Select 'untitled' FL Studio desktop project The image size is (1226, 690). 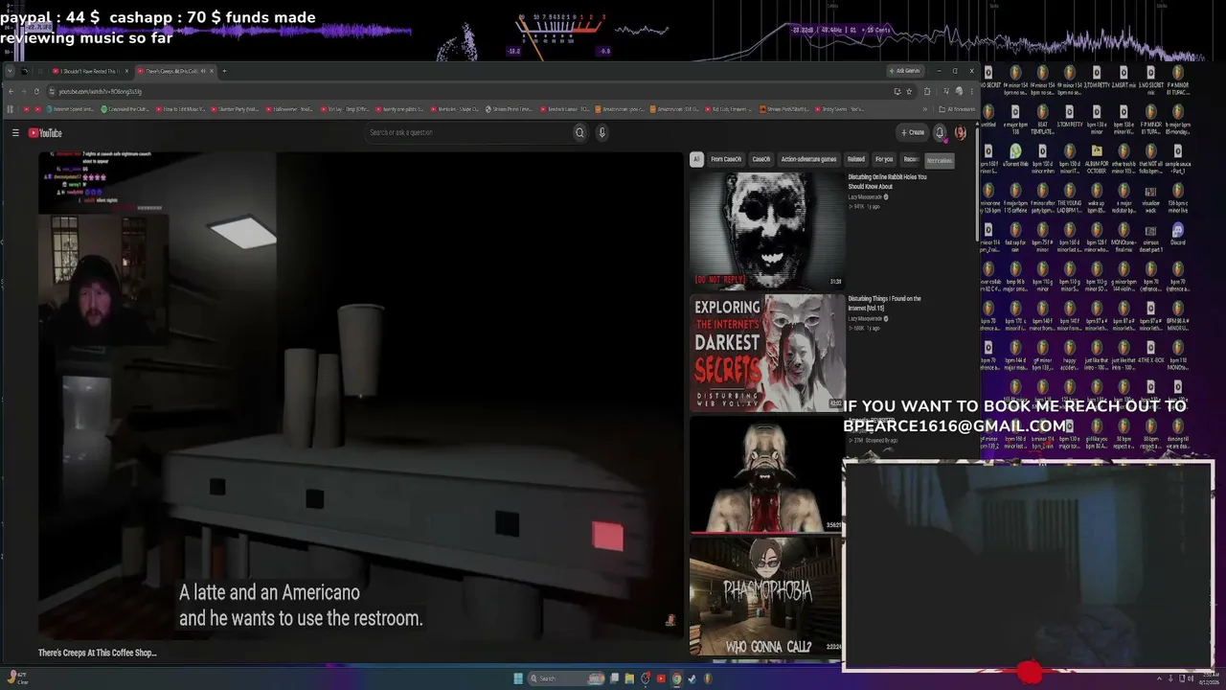[988, 117]
